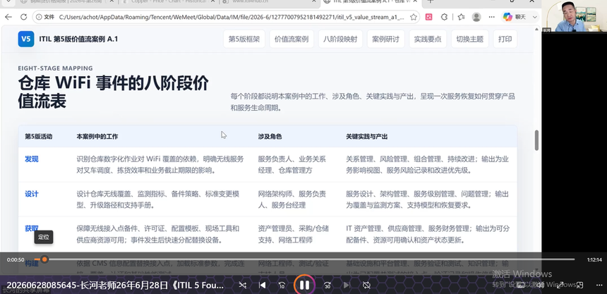Click the 0:00:50 elapsed time
The width and height of the screenshot is (607, 294).
tap(16, 259)
